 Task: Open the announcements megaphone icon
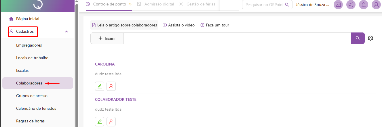[351, 5]
